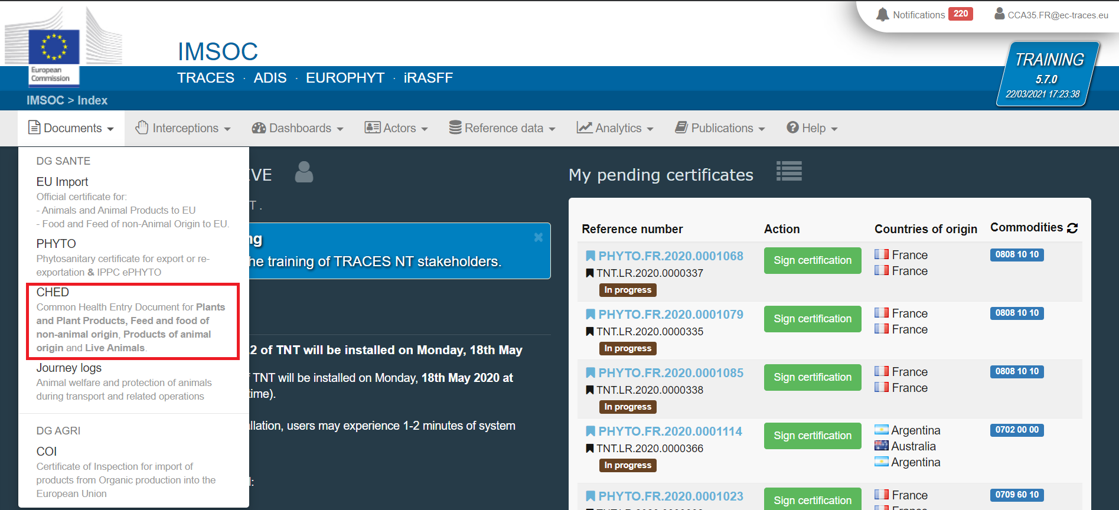
Task: Click the Actors ID card icon
Action: [373, 127]
